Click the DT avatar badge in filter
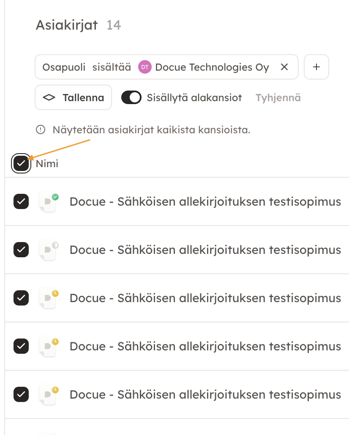 [x=145, y=67]
